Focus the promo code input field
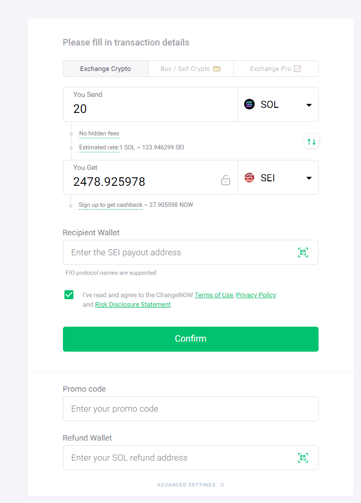The width and height of the screenshot is (361, 503). tap(190, 409)
